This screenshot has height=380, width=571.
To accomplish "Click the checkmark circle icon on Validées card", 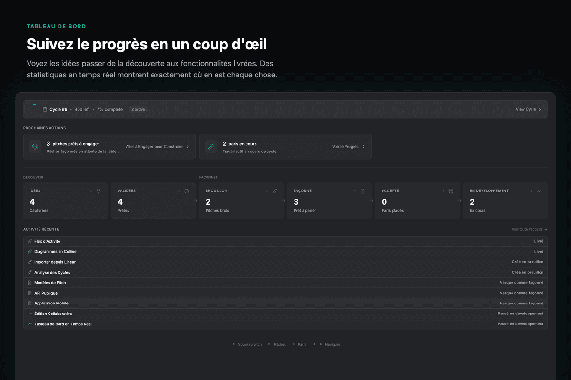I will (x=187, y=191).
